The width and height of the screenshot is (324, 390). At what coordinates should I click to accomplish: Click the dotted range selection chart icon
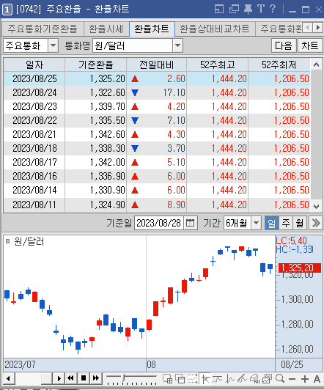tap(193, 378)
